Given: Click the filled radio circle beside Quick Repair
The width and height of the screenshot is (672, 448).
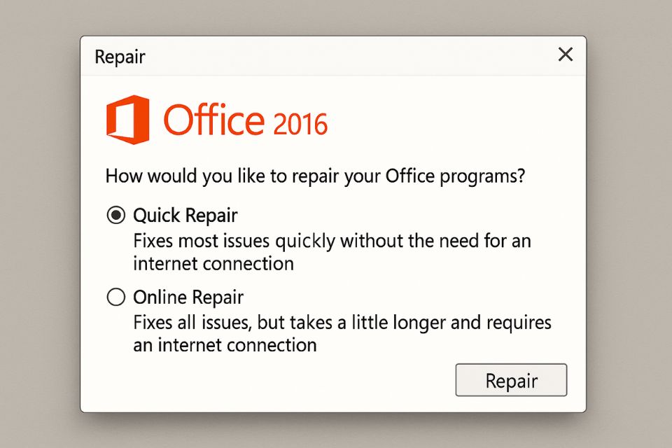Looking at the screenshot, I should coord(115,215).
